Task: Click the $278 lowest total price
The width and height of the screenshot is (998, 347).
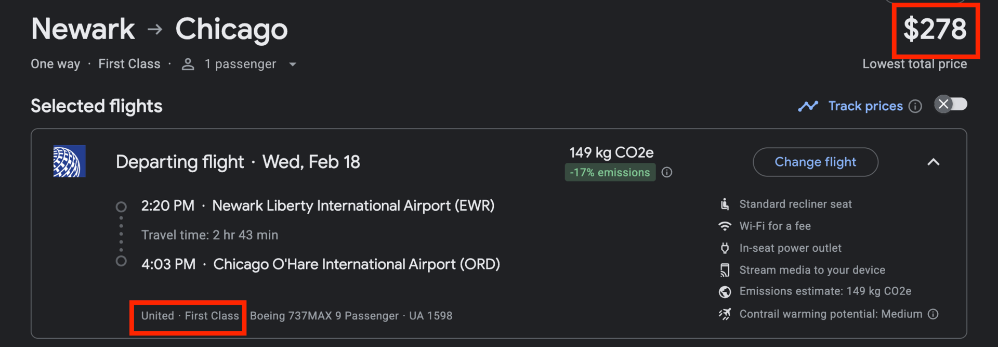Action: point(935,29)
